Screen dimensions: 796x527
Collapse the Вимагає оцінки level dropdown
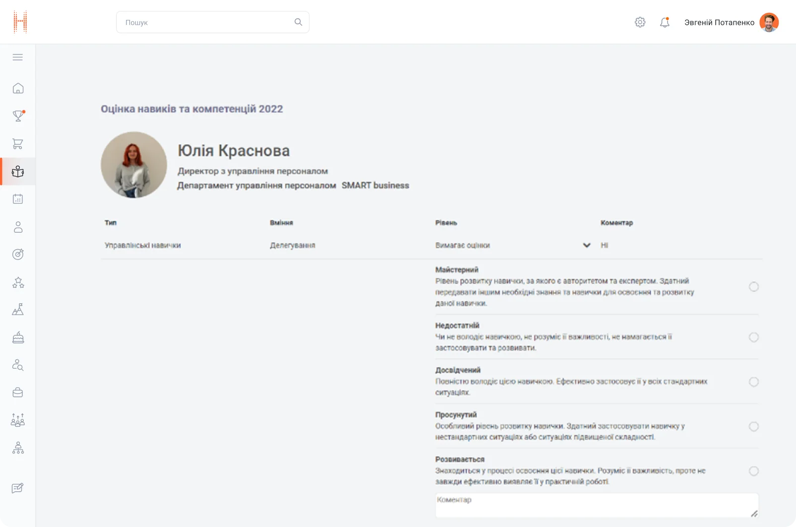[586, 245]
